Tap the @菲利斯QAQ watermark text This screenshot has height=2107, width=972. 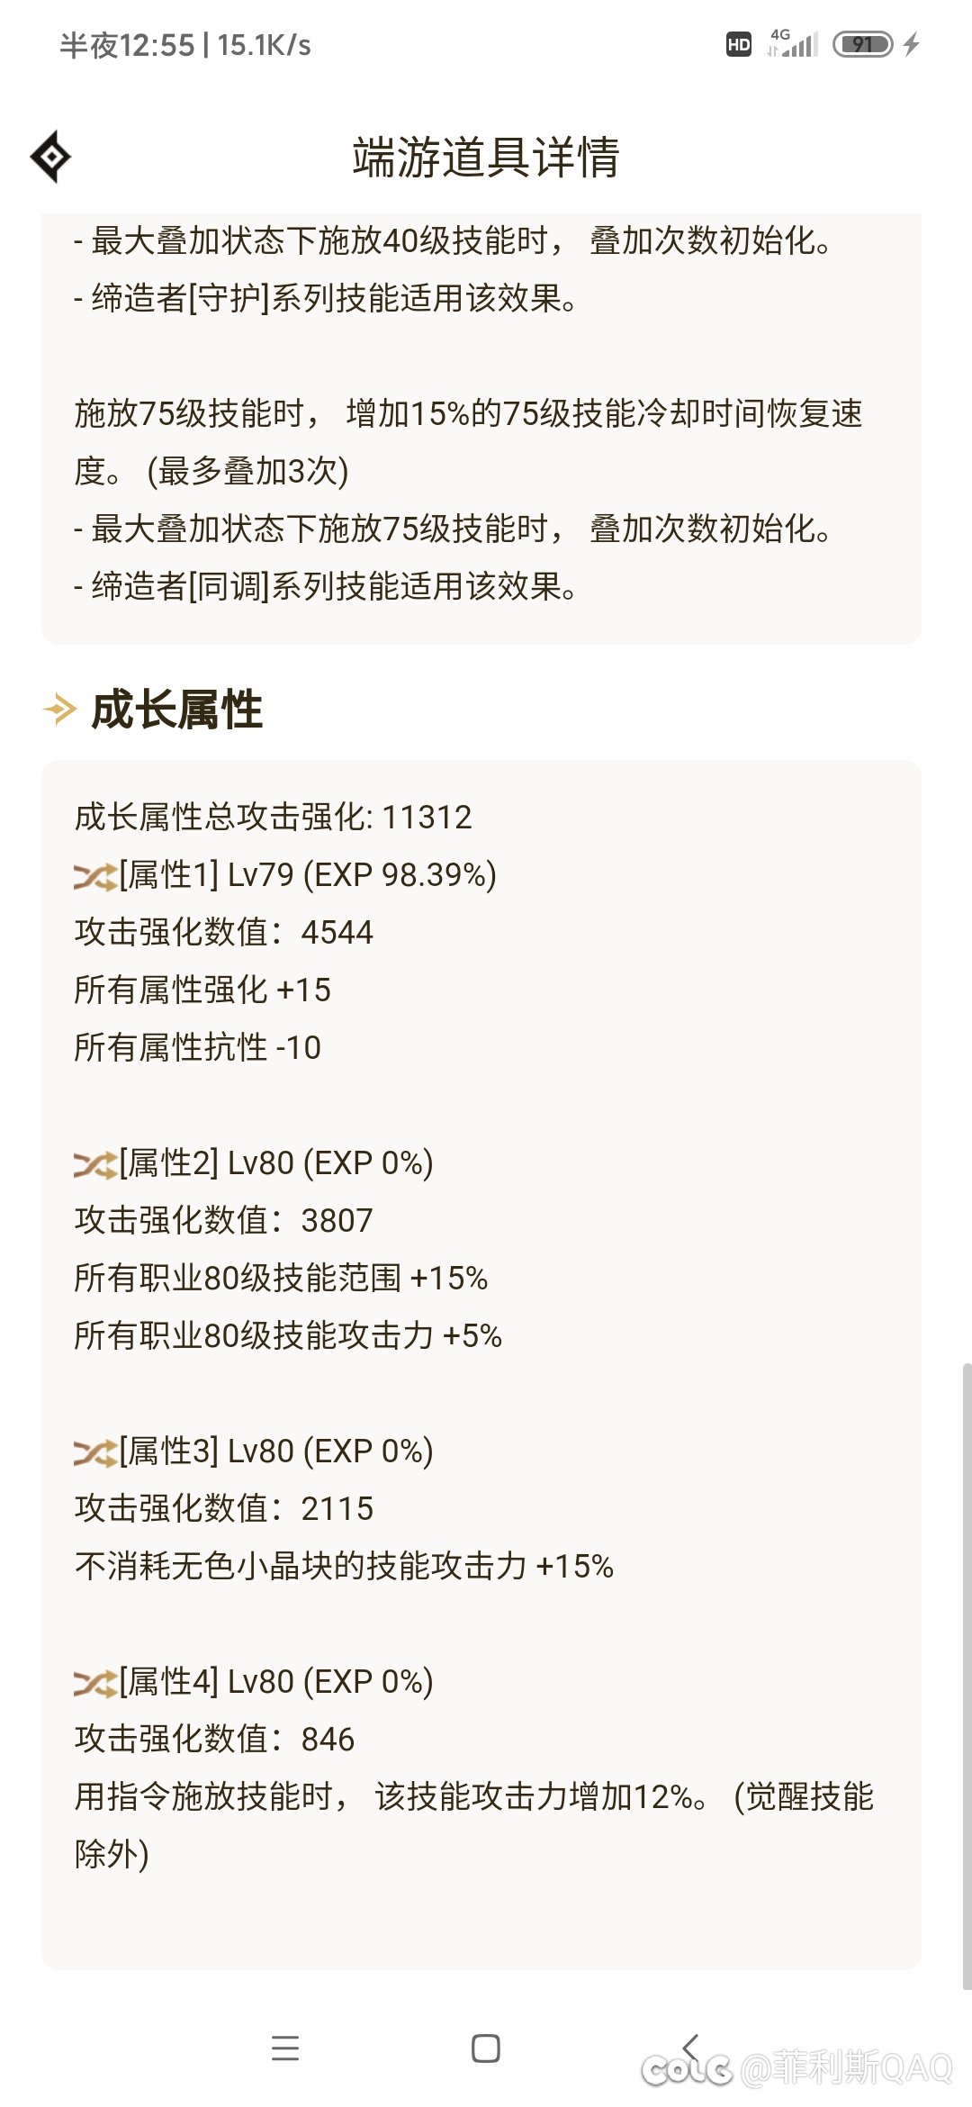tap(846, 2067)
